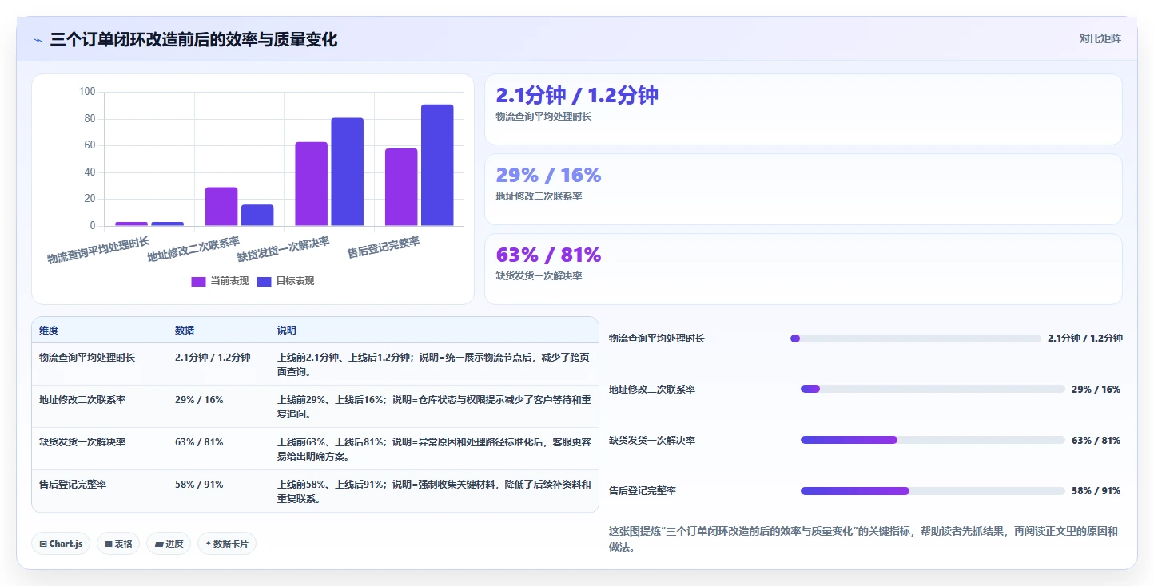Click 63% / 81% beside the progress bar
Viewport: 1154px width, 586px height.
click(1096, 440)
